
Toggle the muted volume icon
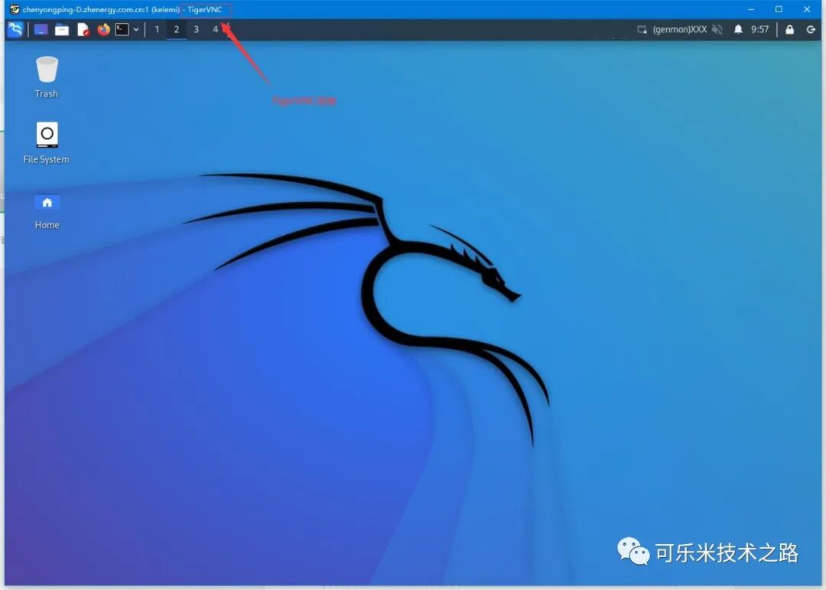coord(717,30)
